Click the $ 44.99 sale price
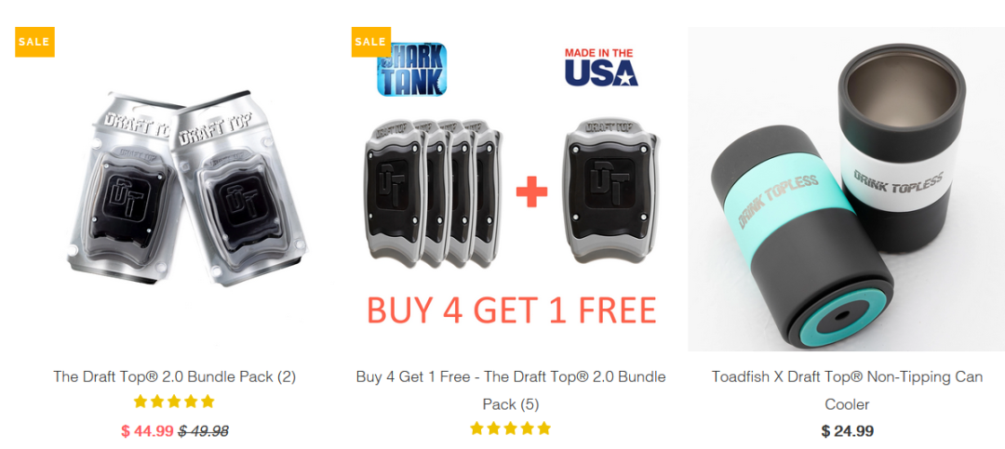Image resolution: width=1005 pixels, height=449 pixels. point(147,431)
